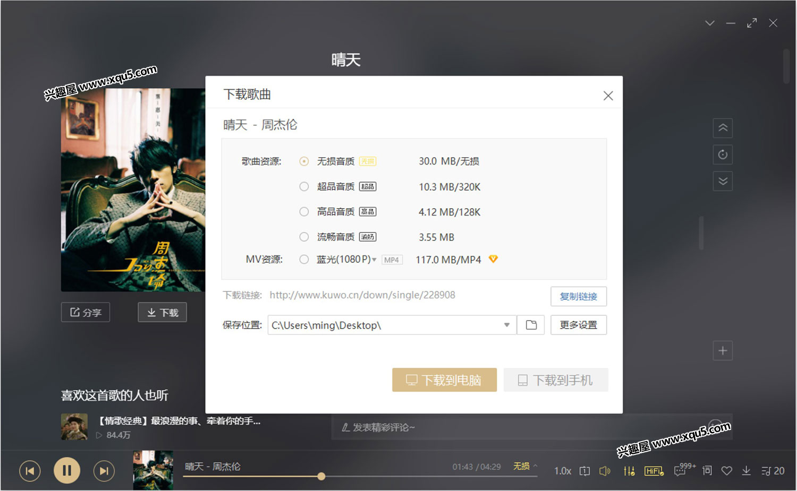Click the mini album thumbnail in player bar

click(153, 470)
